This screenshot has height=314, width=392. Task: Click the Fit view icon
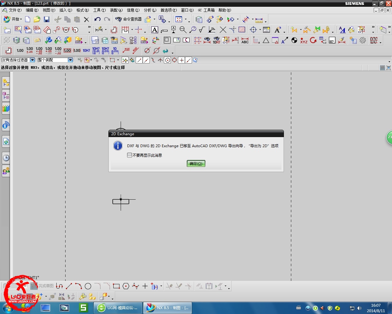pos(179,19)
